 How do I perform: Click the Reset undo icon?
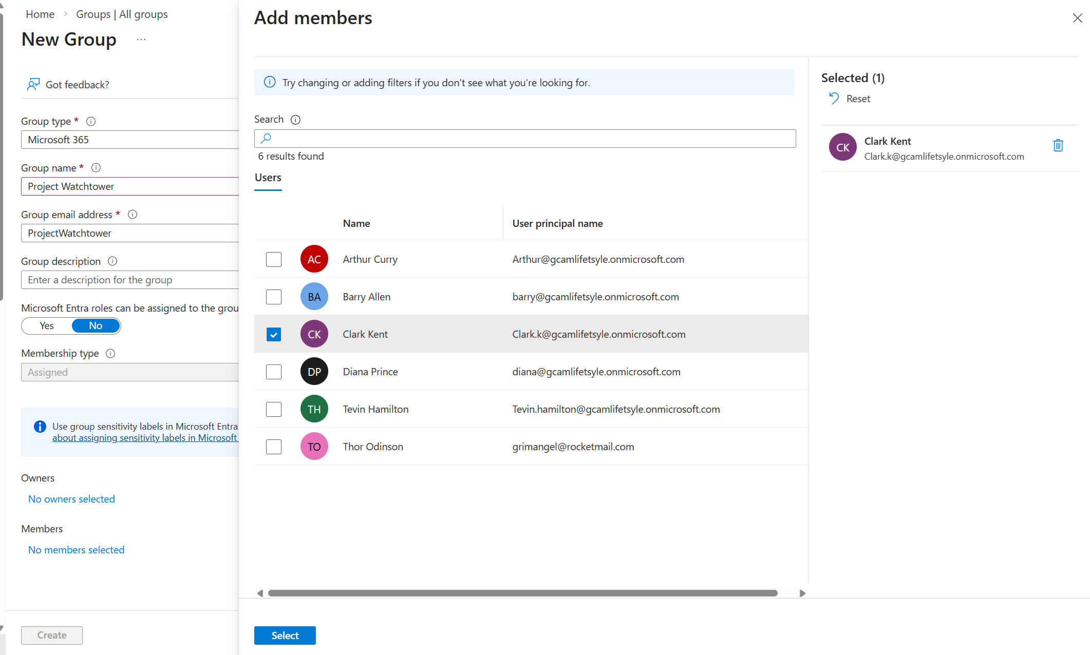[834, 98]
